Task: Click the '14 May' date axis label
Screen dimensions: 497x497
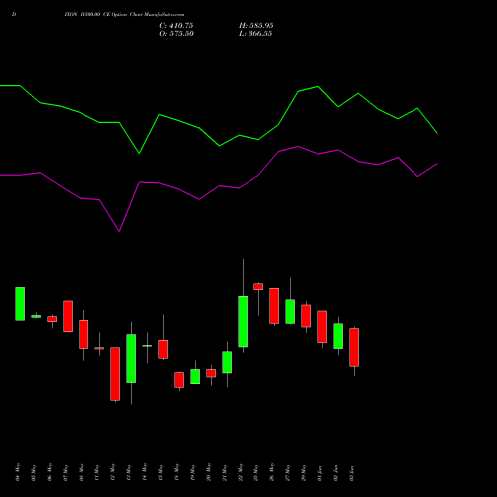Action: 145,472
